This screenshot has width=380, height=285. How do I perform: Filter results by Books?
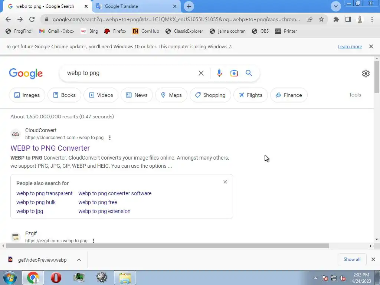coord(64,95)
